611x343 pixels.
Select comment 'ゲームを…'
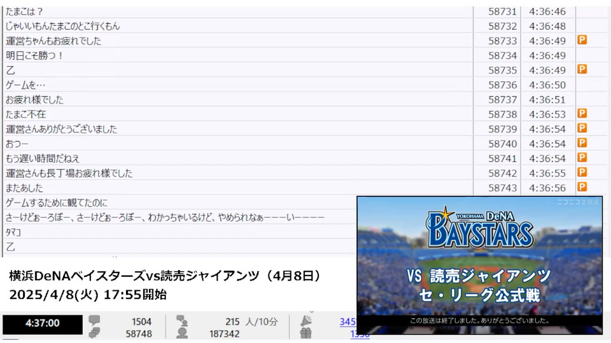pos(25,84)
